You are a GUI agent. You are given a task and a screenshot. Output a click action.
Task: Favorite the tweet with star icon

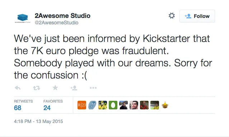[x=55, y=88]
